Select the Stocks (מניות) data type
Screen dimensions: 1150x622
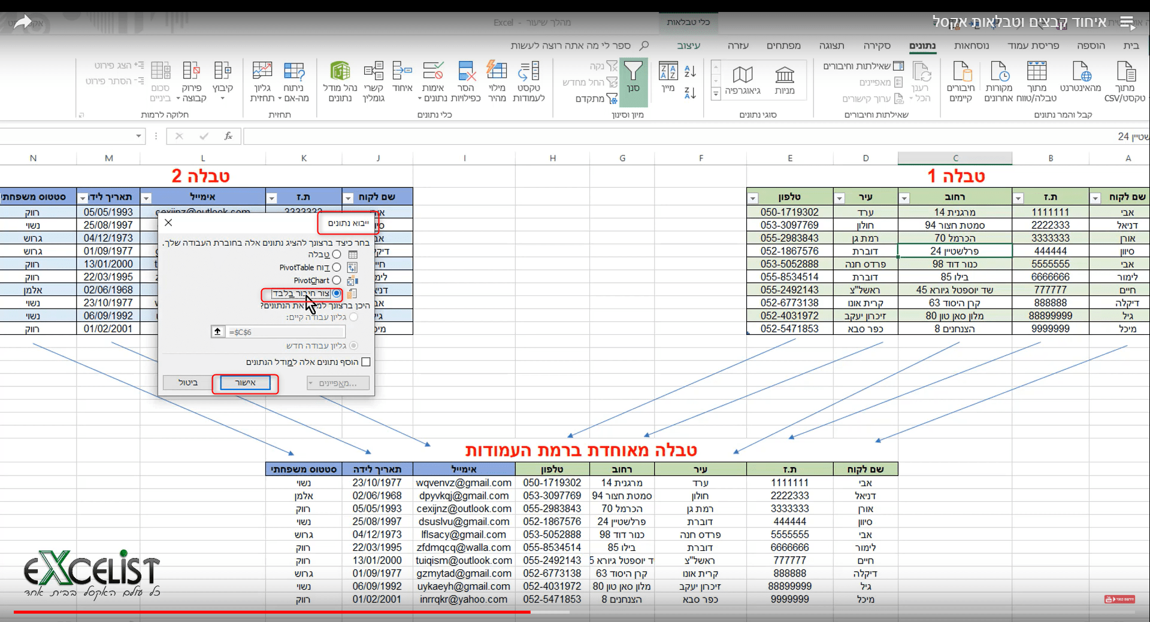point(785,80)
